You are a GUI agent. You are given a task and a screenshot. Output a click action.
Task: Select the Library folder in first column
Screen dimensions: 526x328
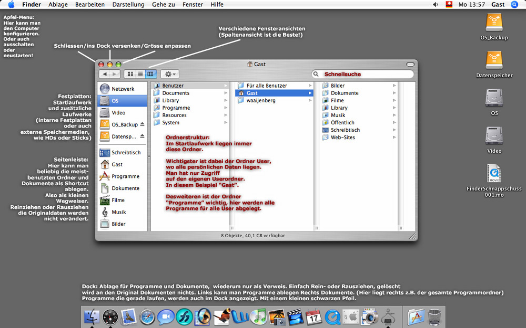(190, 100)
